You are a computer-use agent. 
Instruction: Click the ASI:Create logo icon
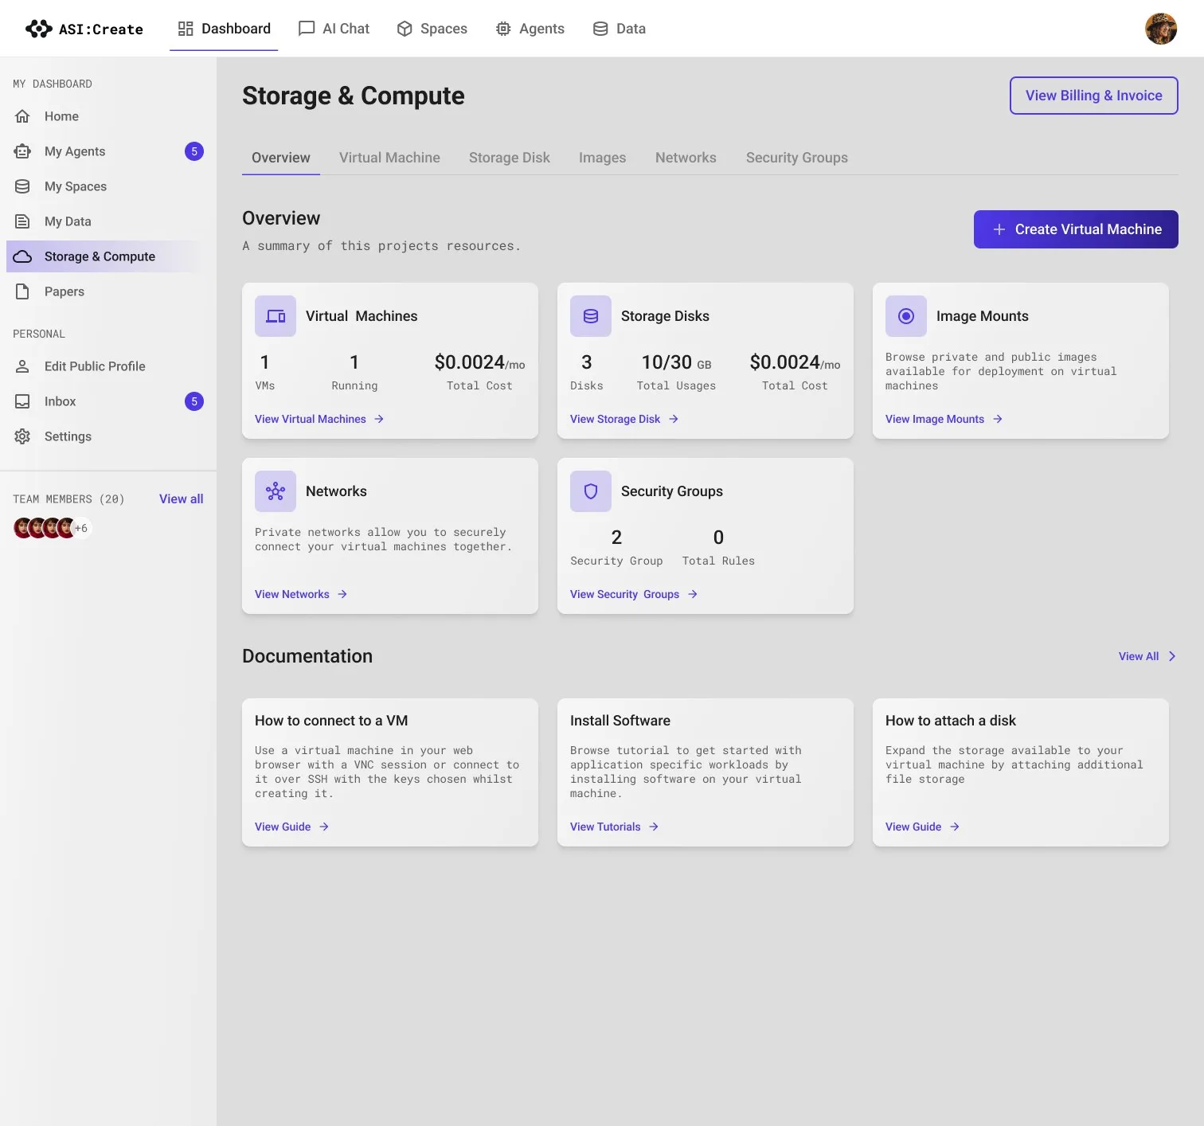click(x=38, y=29)
